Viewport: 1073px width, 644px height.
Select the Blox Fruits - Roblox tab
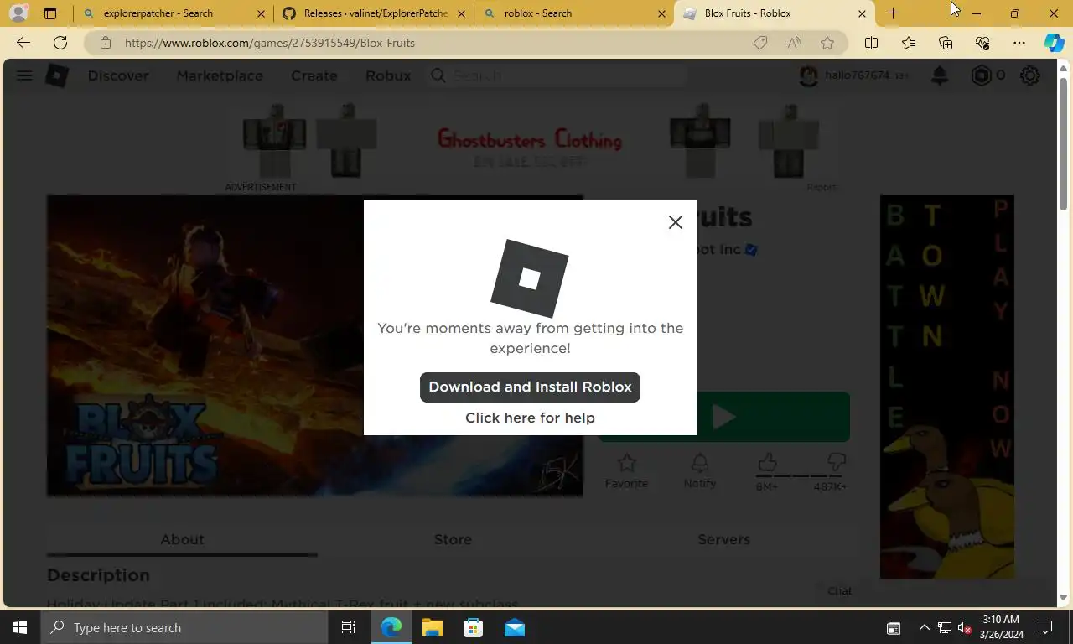tap(773, 13)
